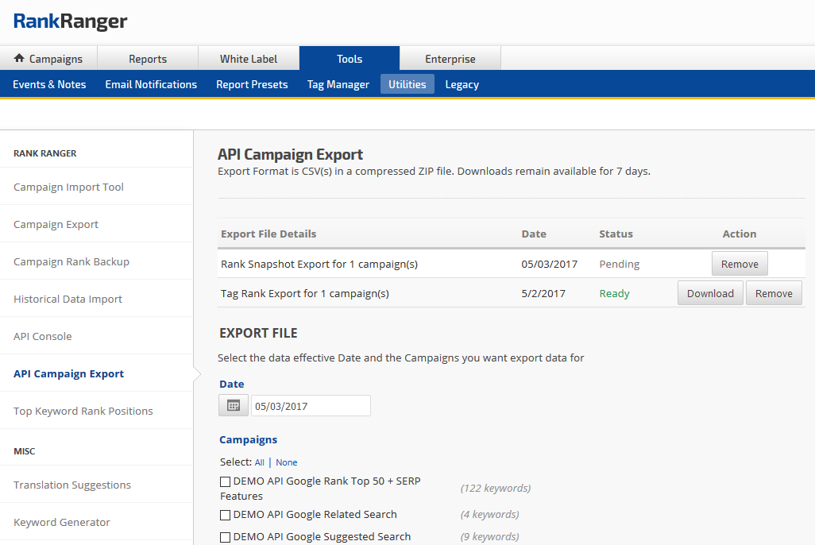Select Tag Manager in the submenu

pyautogui.click(x=338, y=84)
